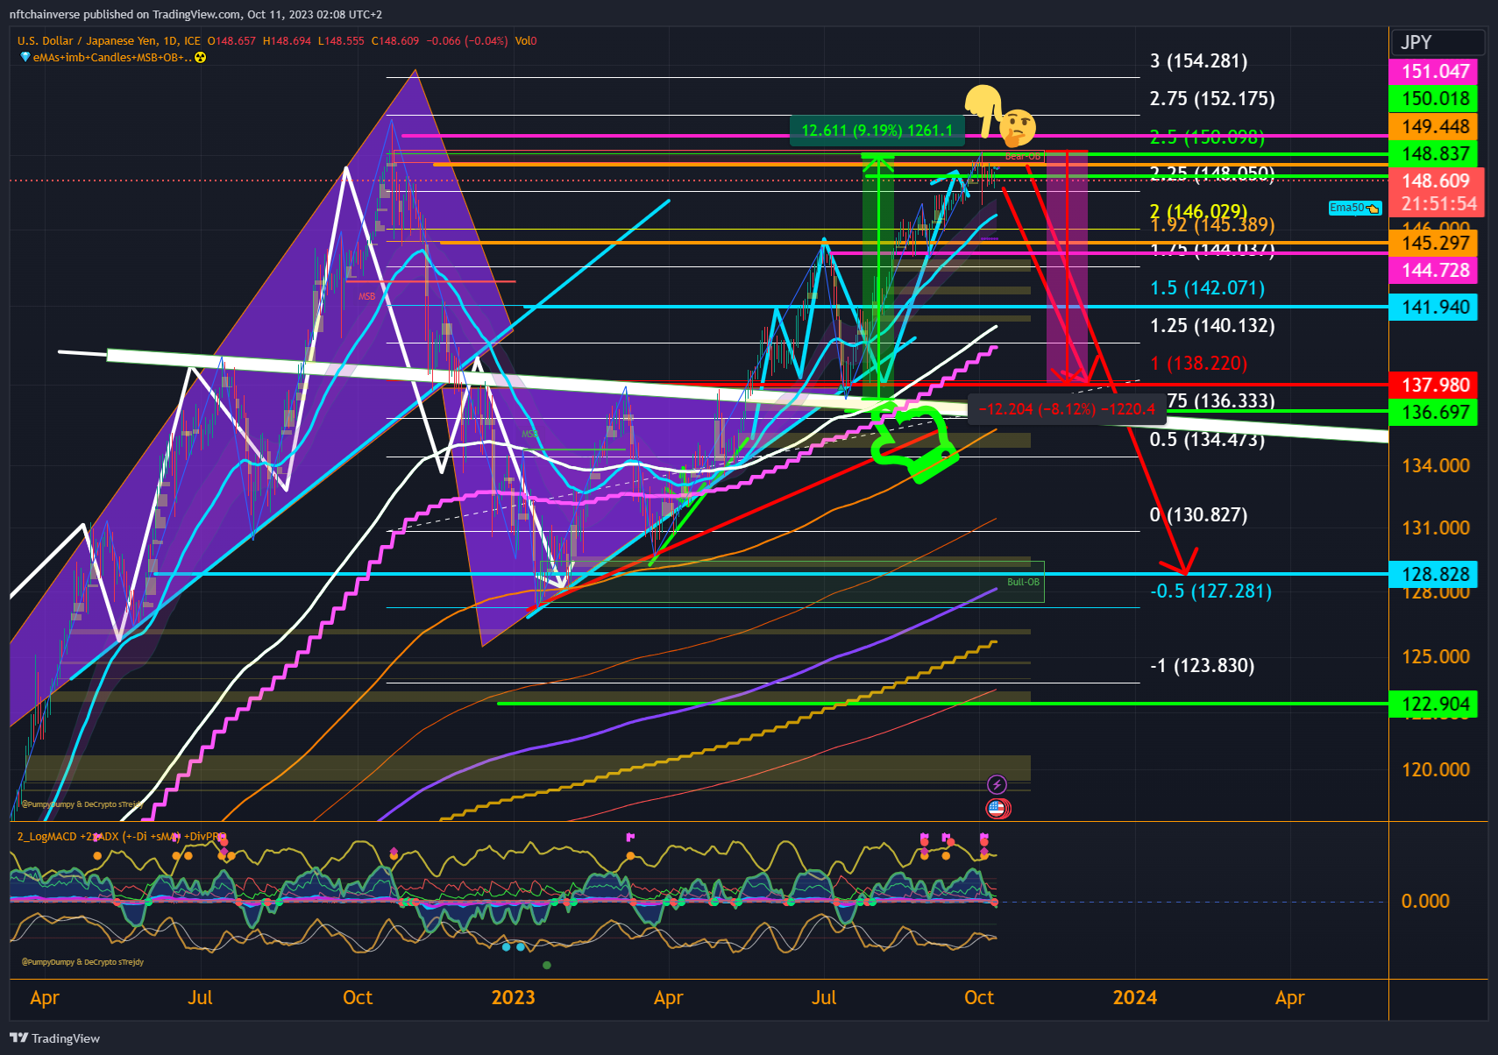Screen dimensions: 1498x1055
Task: Click the Vol0 volume readout in legend
Action: point(526,40)
